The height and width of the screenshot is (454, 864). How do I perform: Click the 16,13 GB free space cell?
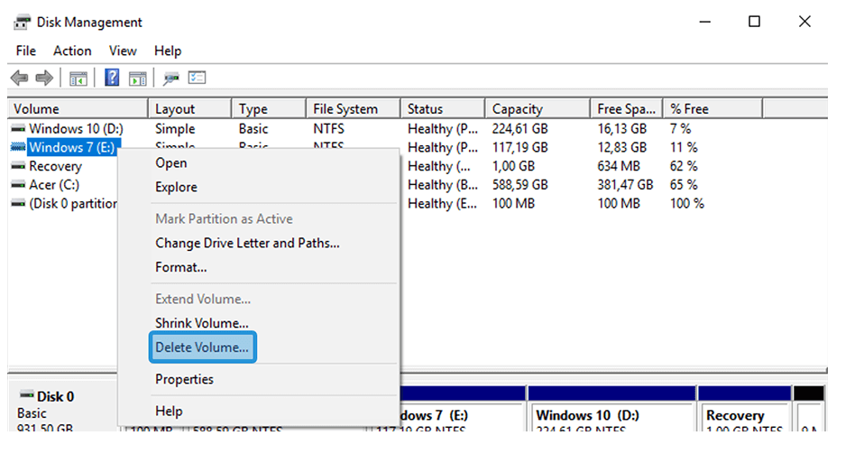[622, 128]
